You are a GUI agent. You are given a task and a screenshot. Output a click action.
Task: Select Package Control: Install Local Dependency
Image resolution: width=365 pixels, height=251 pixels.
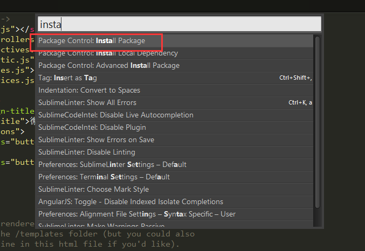175,53
